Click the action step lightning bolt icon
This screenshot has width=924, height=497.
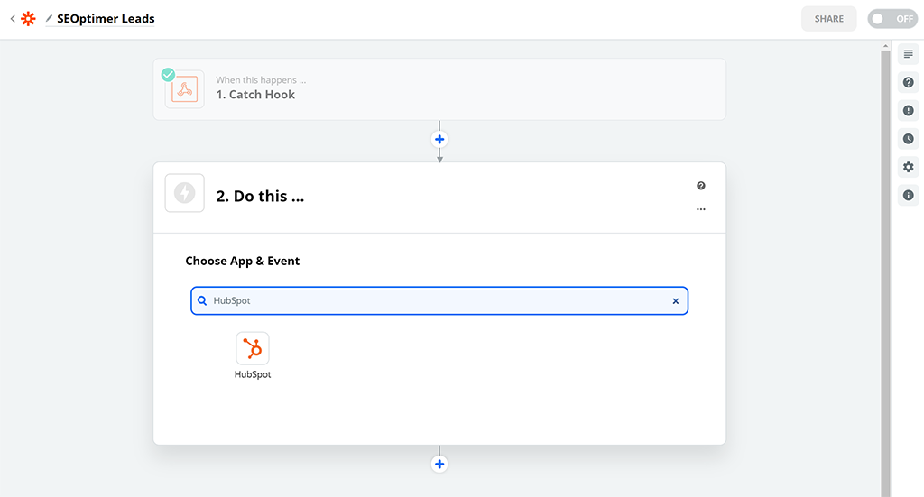click(185, 193)
